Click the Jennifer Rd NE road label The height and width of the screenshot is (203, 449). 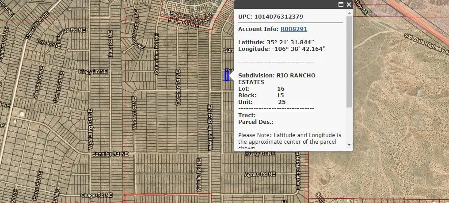pos(110,154)
